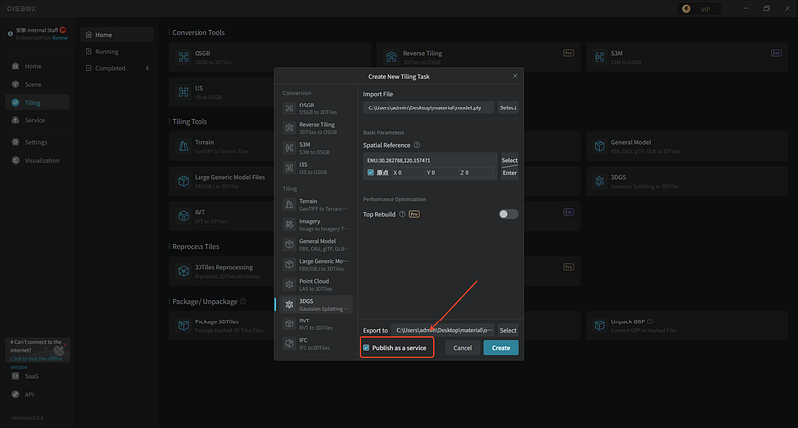Viewport: 798px width, 428px height.
Task: Open the I3S card in Conversion Tools
Action: [221, 92]
